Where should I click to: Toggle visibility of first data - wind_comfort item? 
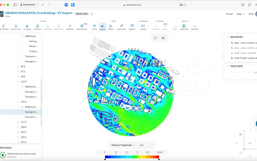(x=232, y=43)
